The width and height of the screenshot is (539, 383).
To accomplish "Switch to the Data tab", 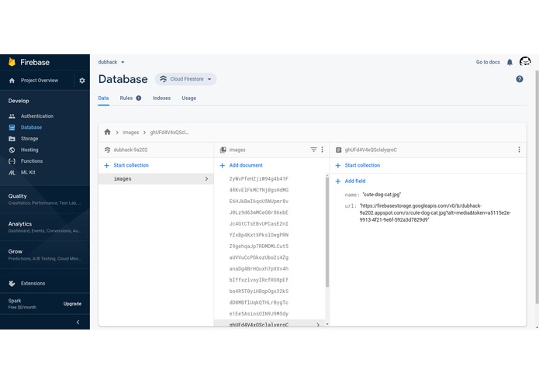I will tap(103, 98).
